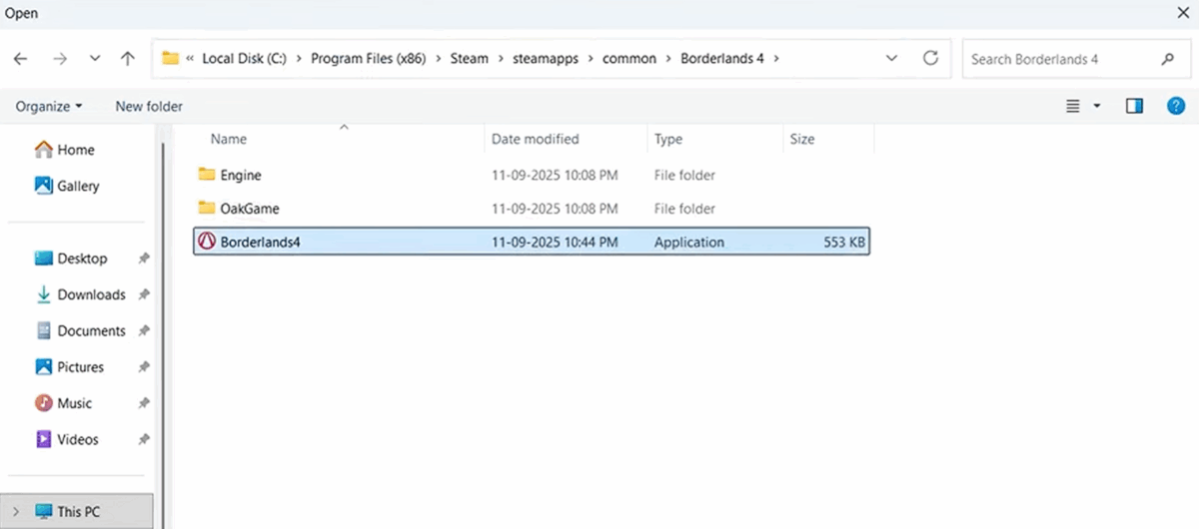
Task: Select the Borderlands4 application file
Action: [x=532, y=243]
